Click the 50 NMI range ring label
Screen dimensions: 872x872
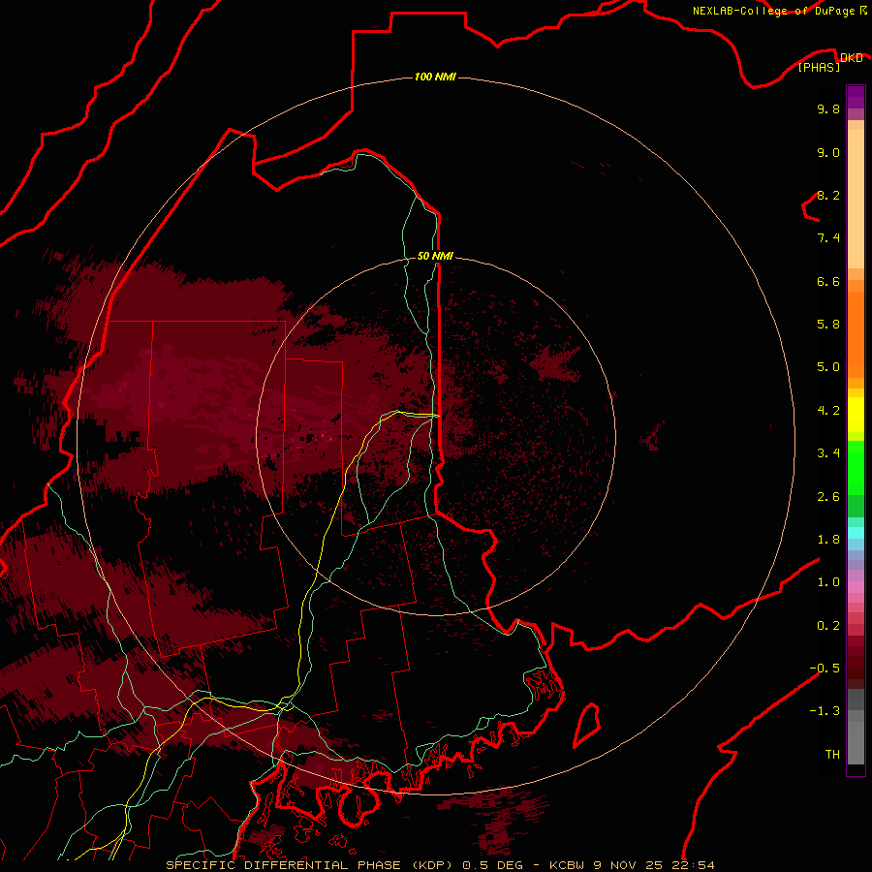(435, 256)
